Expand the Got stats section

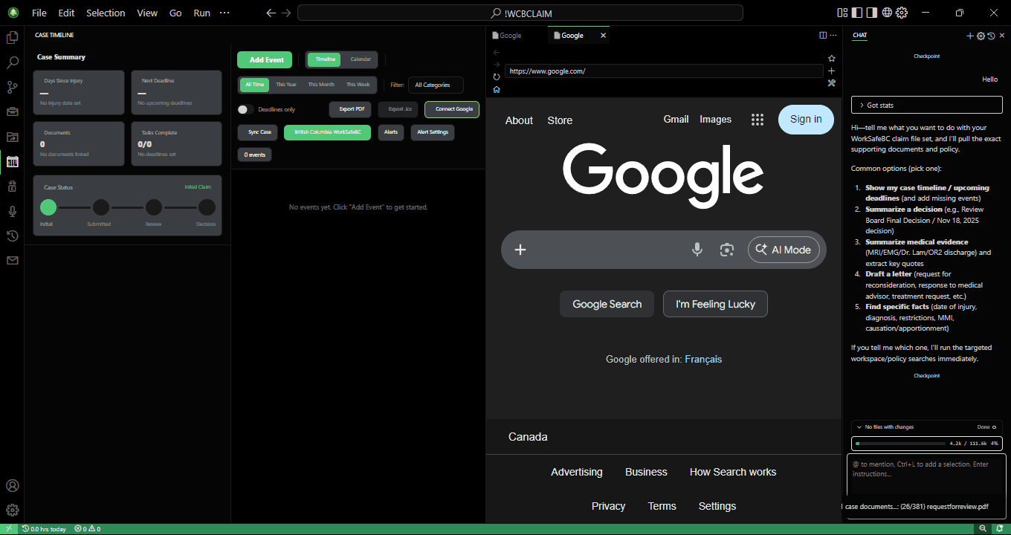pos(926,106)
